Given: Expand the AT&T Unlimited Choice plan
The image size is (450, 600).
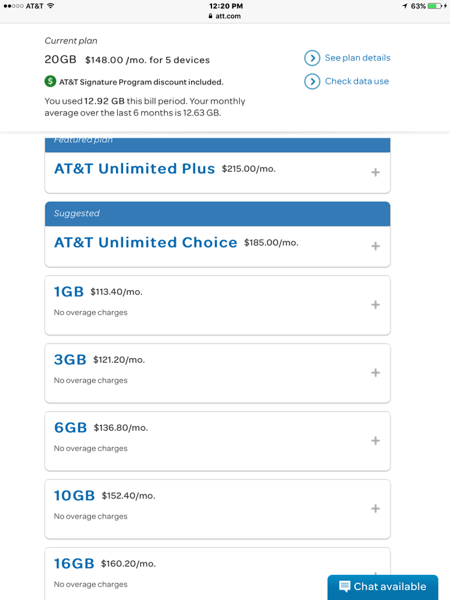Looking at the screenshot, I should pyautogui.click(x=376, y=246).
